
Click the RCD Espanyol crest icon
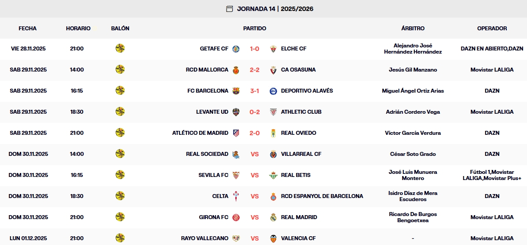point(273,196)
